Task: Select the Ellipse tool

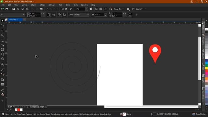Action: [2, 54]
